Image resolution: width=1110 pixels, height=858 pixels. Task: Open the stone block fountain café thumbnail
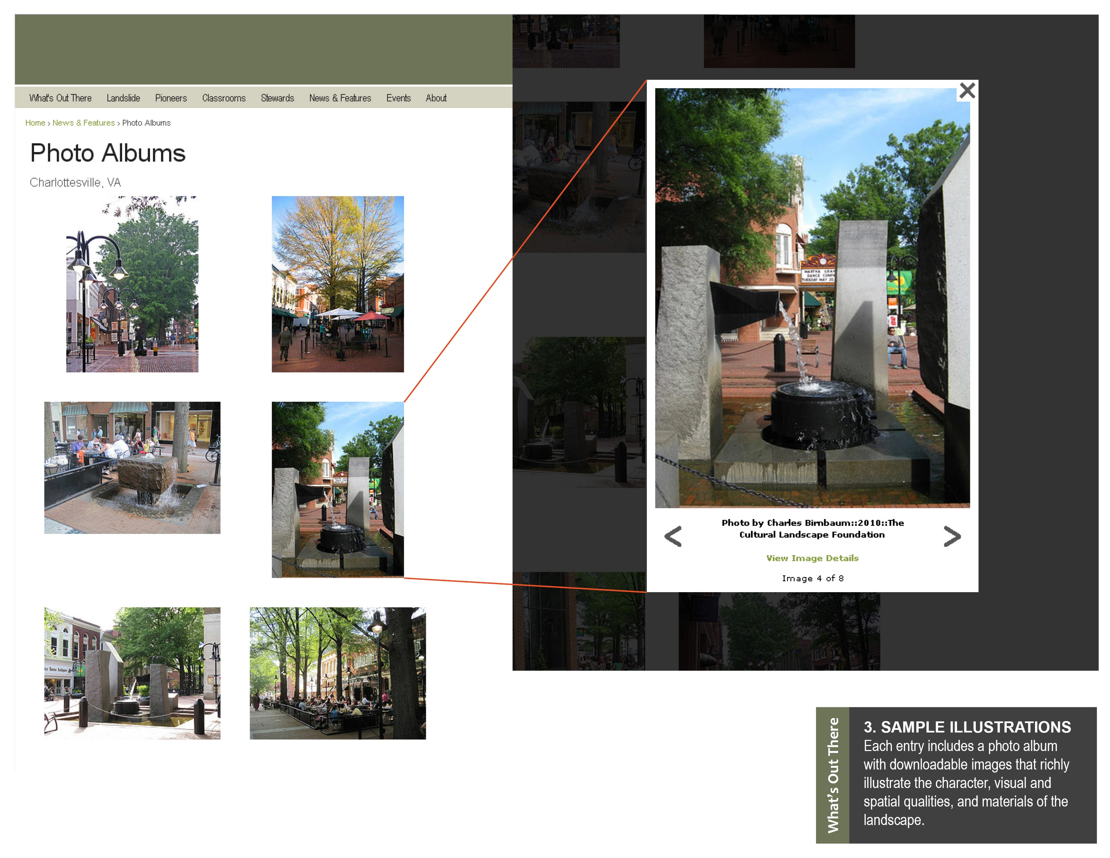click(132, 468)
